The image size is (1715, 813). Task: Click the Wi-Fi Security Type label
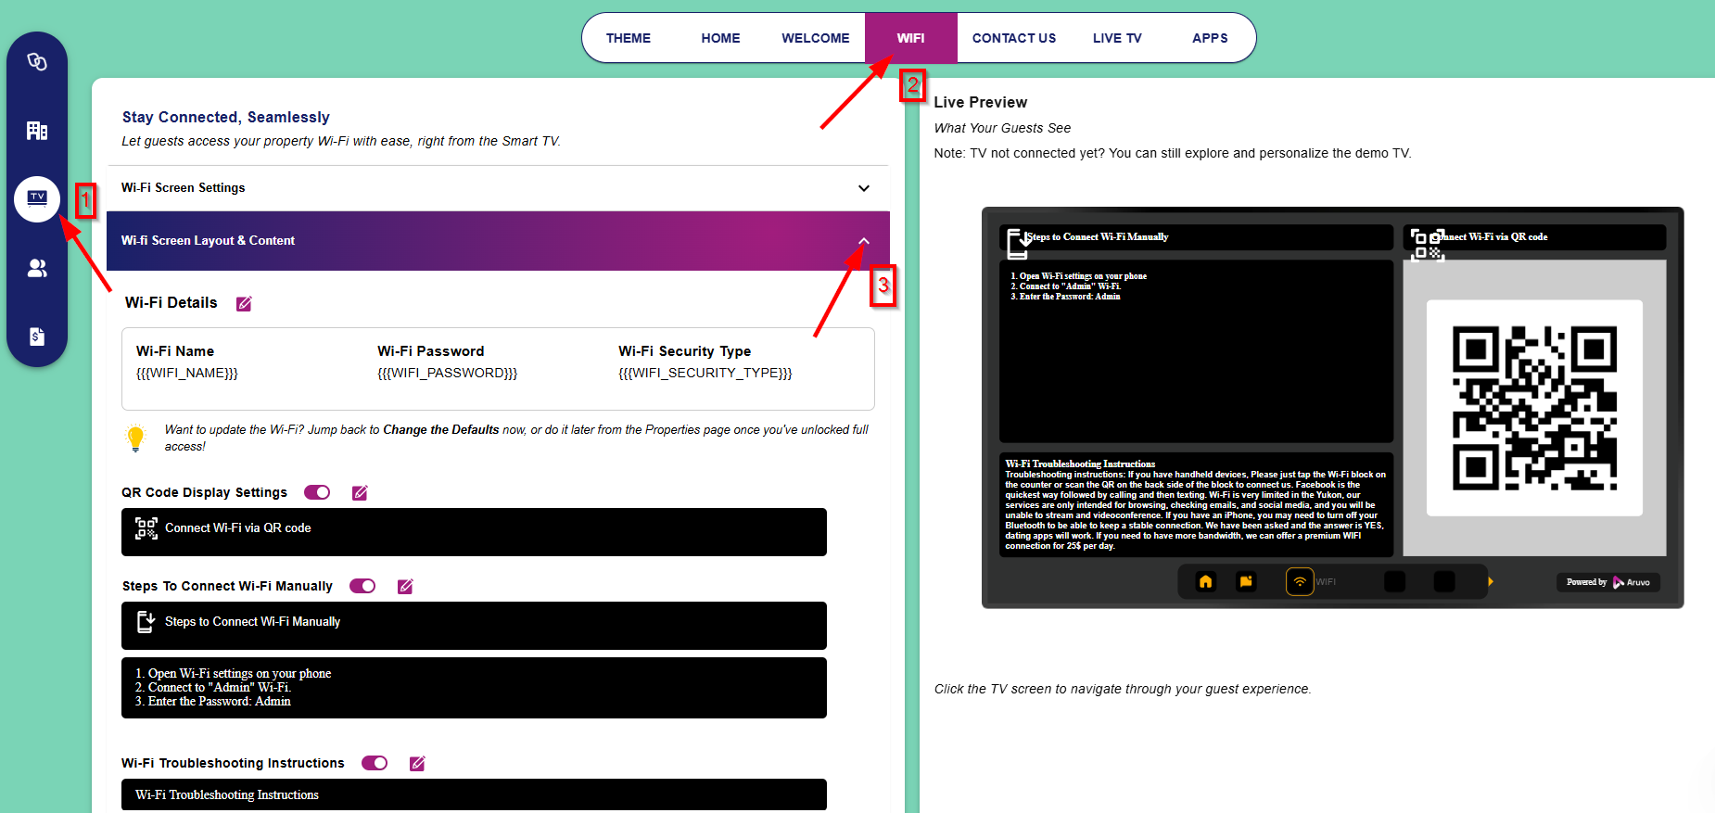pyautogui.click(x=685, y=351)
